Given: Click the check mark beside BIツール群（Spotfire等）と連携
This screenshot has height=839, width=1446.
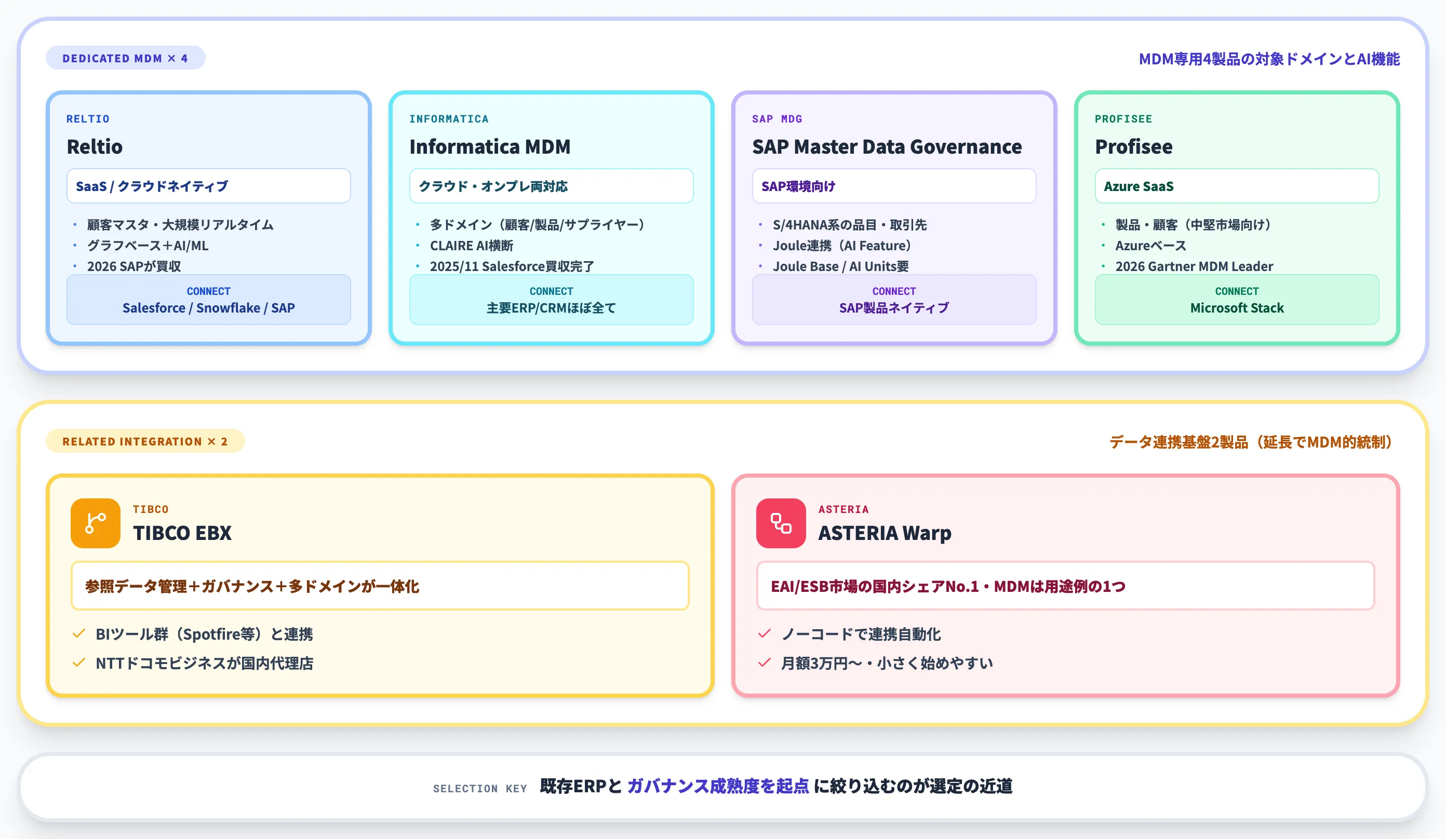Looking at the screenshot, I should tap(79, 634).
